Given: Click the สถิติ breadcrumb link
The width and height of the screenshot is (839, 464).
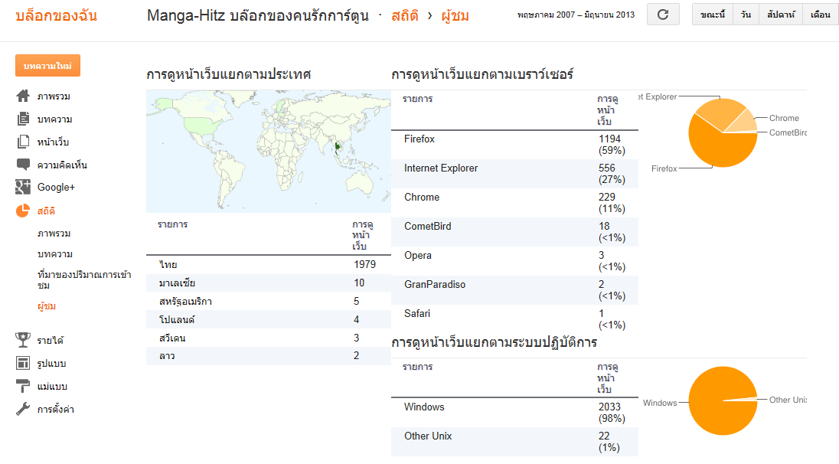Looking at the screenshot, I should click(404, 15).
